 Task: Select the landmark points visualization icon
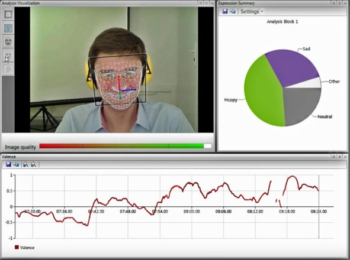[8, 70]
